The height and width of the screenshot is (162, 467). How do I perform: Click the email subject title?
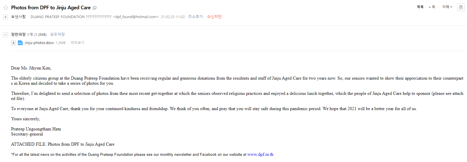(x=51, y=8)
